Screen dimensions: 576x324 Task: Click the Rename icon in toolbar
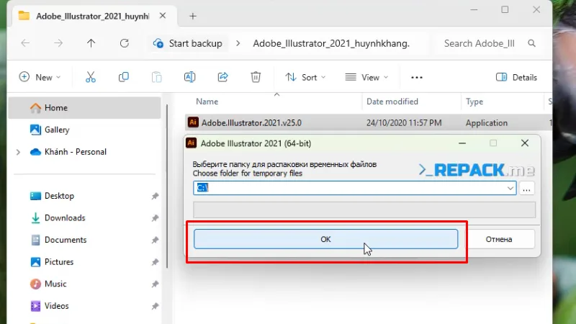190,77
